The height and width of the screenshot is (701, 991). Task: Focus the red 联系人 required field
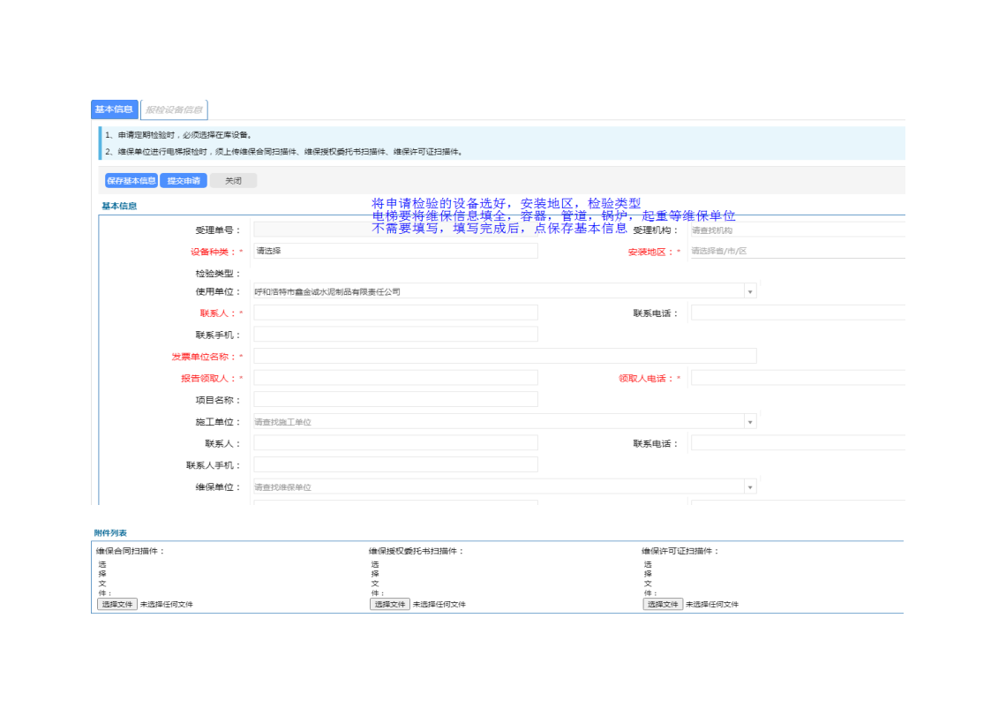click(x=395, y=313)
